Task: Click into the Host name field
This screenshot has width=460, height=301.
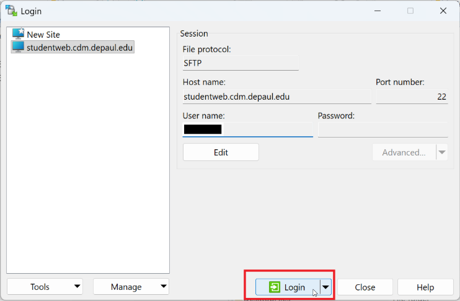Action: coord(276,97)
